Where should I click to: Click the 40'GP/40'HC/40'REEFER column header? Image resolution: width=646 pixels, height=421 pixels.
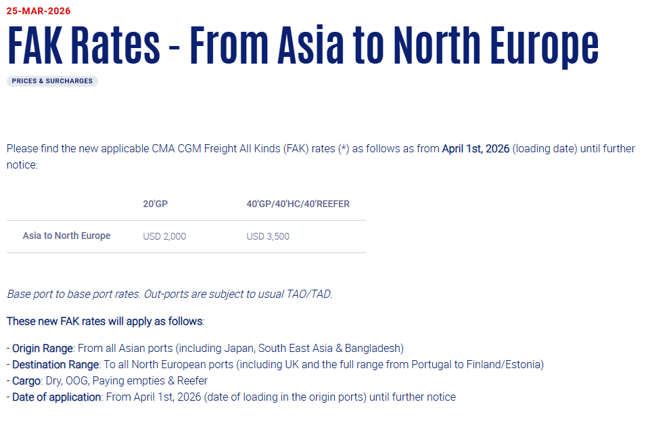(x=298, y=204)
